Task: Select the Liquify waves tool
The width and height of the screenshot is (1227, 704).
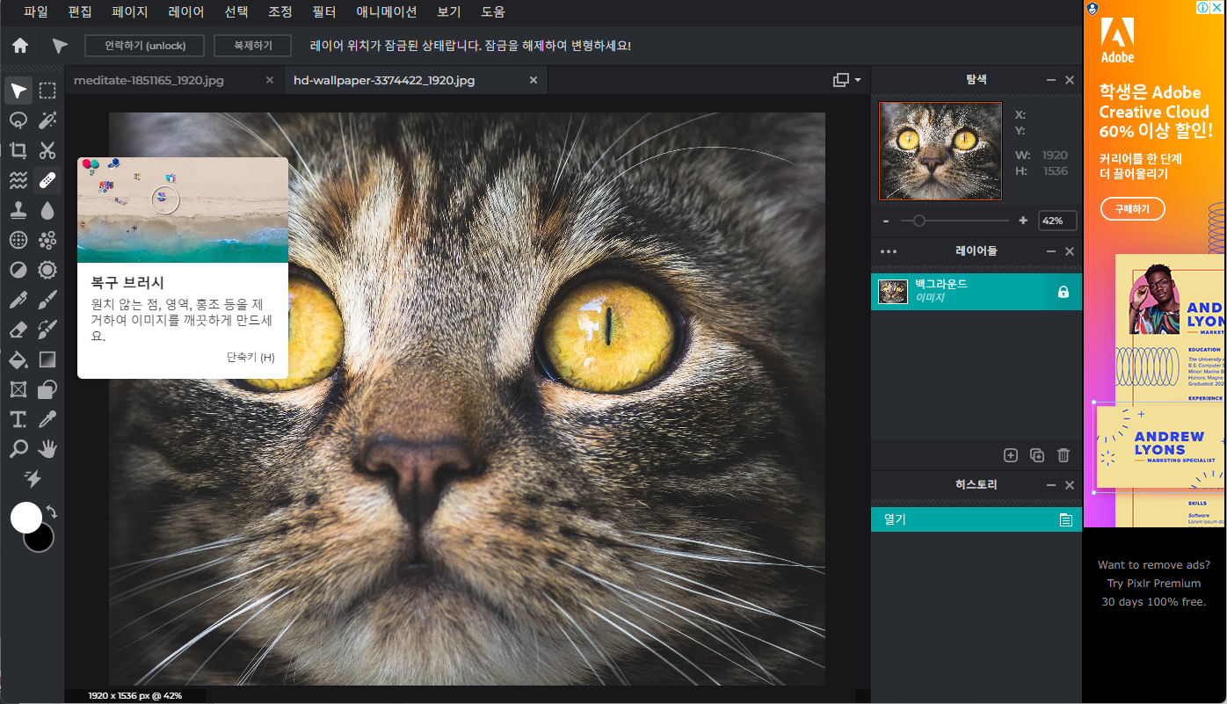Action: [x=18, y=180]
